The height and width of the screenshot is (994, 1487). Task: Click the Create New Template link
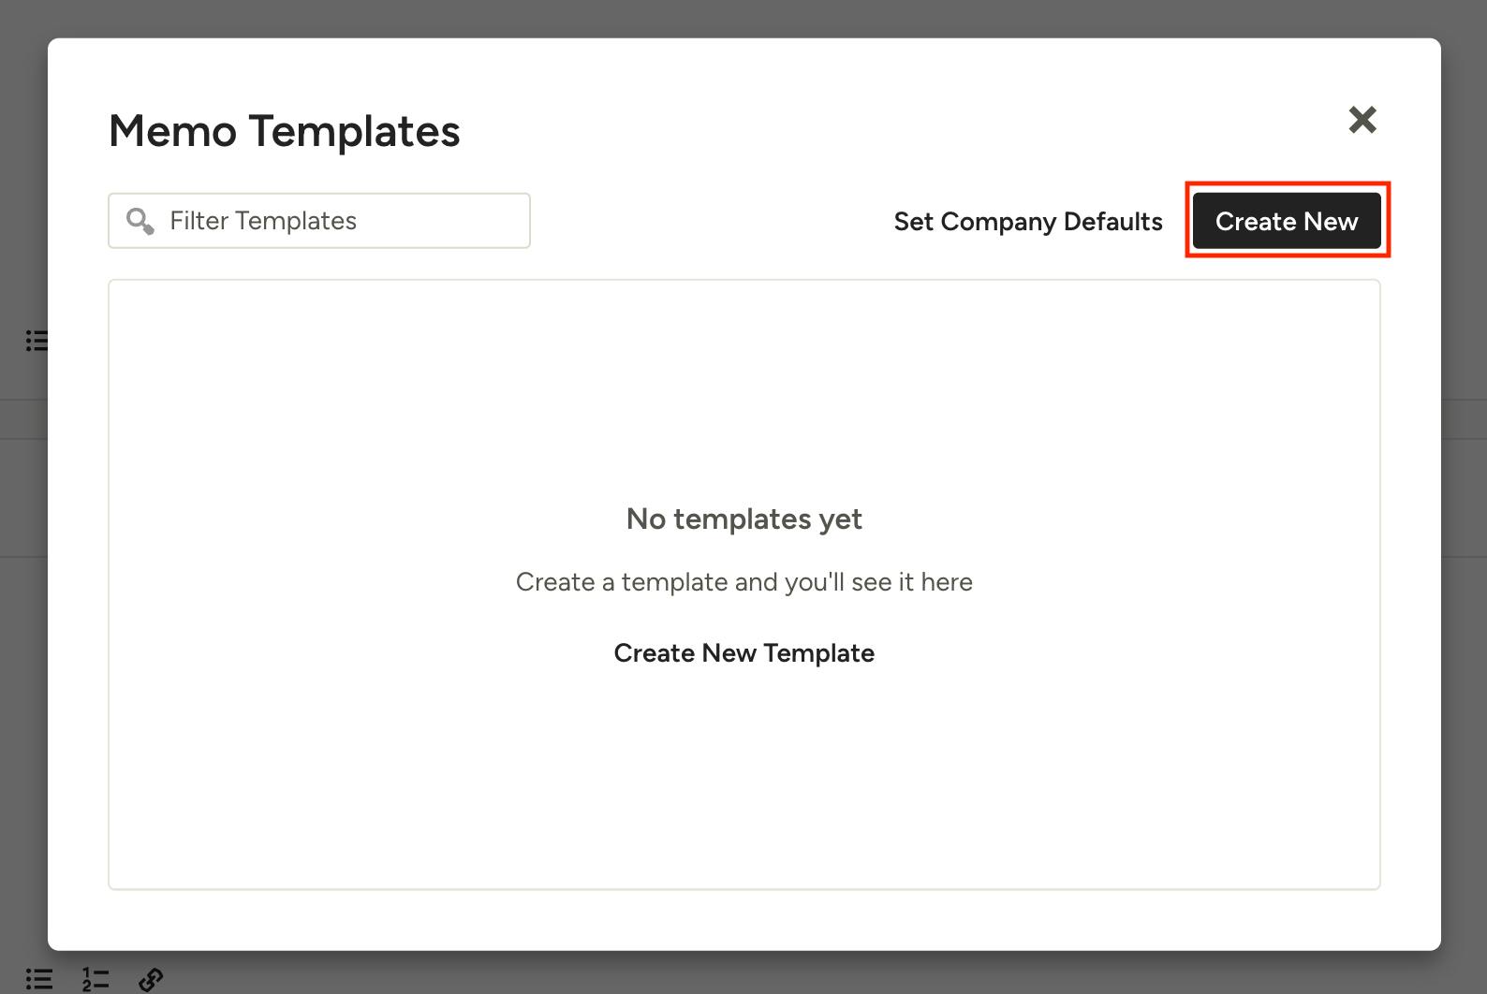coord(743,652)
